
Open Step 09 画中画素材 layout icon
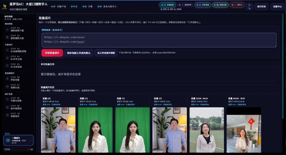[7, 107]
